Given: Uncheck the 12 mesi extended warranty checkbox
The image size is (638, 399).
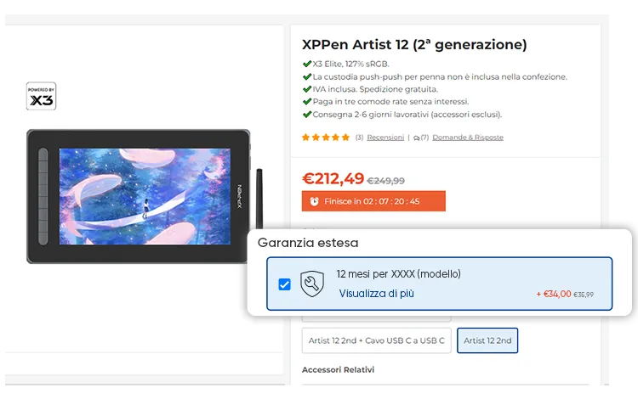Looking at the screenshot, I should 284,284.
